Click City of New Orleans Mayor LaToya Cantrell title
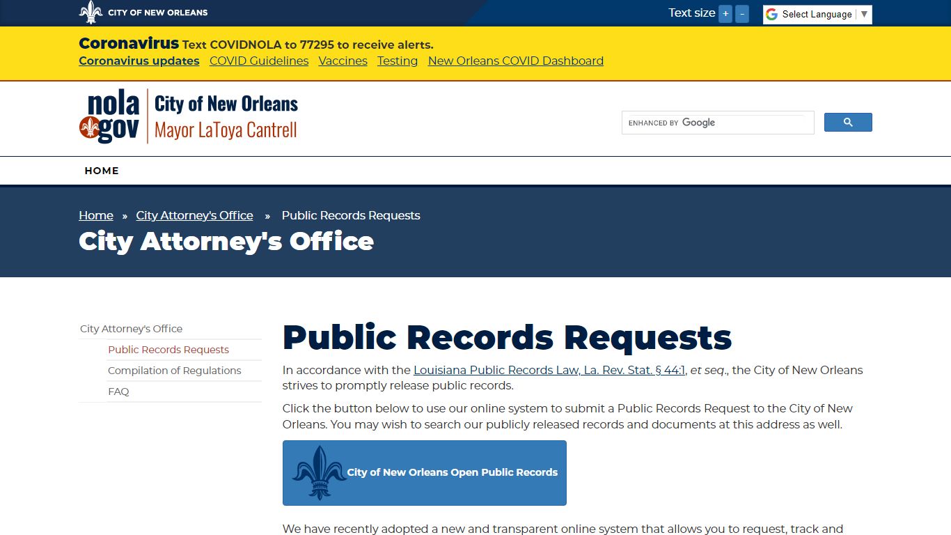 tap(226, 117)
